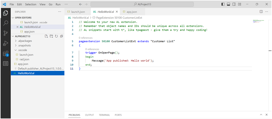
Task: Open app.json in the project tree
Action: [x=23, y=64]
